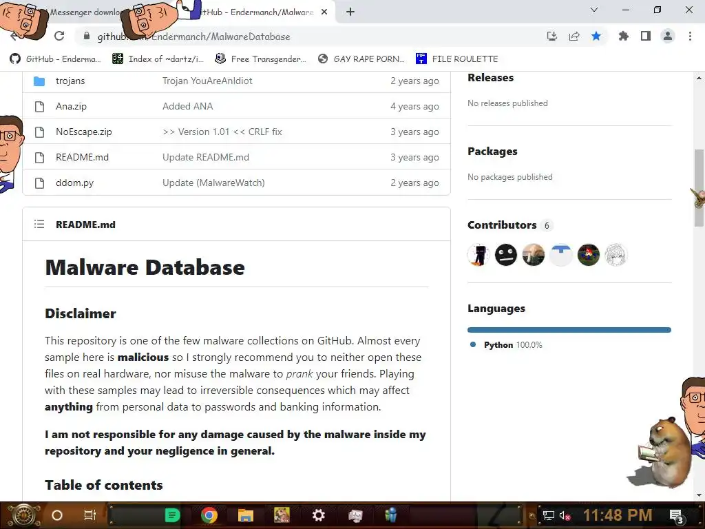Click the page vertical scrollbar thumb
Image resolution: width=705 pixels, height=529 pixels.
click(699, 189)
